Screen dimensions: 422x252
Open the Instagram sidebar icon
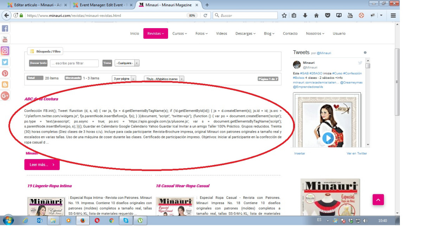click(5, 51)
